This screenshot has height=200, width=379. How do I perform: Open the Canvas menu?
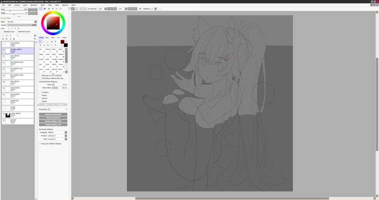[17, 5]
